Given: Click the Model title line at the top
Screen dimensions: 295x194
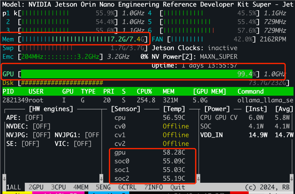Looking at the screenshot, I should point(148,4).
